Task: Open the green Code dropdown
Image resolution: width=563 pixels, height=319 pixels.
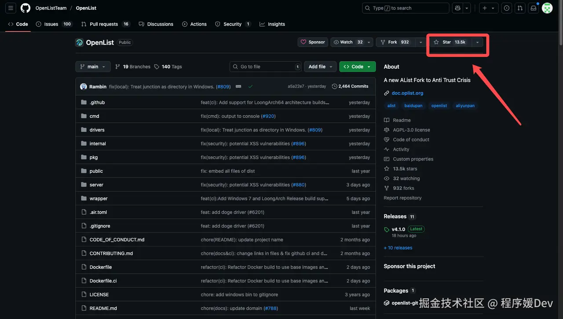Action: point(358,67)
